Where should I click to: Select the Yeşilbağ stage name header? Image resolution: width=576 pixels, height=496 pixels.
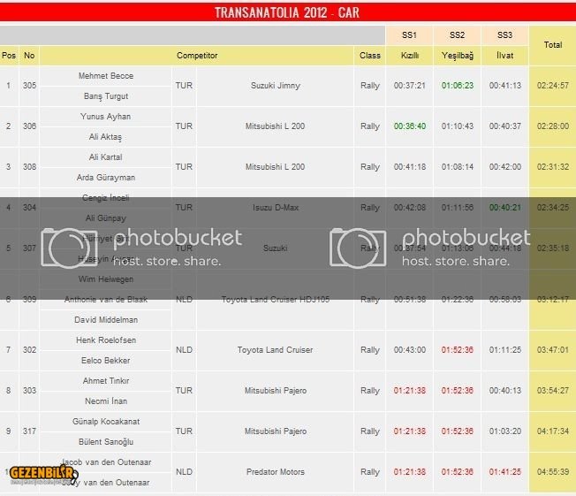pyautogui.click(x=457, y=56)
